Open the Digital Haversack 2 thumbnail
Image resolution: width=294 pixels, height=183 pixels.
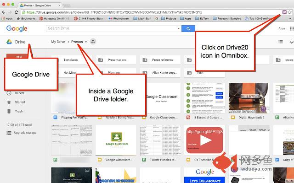point(249,99)
